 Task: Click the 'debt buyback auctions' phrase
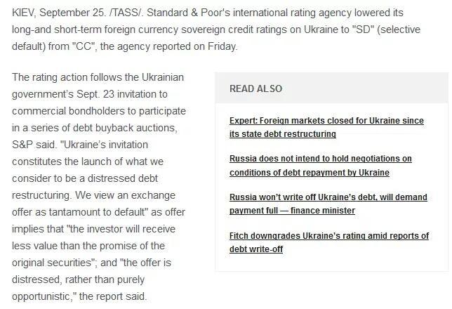(125, 127)
